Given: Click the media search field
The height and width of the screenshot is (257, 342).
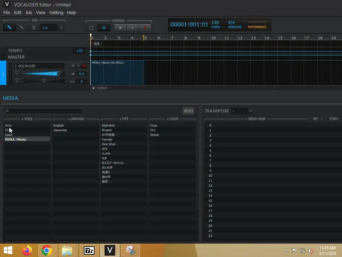Looking at the screenshot, I should pyautogui.click(x=43, y=111).
